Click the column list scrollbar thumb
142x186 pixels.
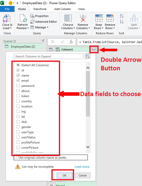88,94
